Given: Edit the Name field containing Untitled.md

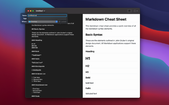Looking at the screenshot, I should coord(47,15).
